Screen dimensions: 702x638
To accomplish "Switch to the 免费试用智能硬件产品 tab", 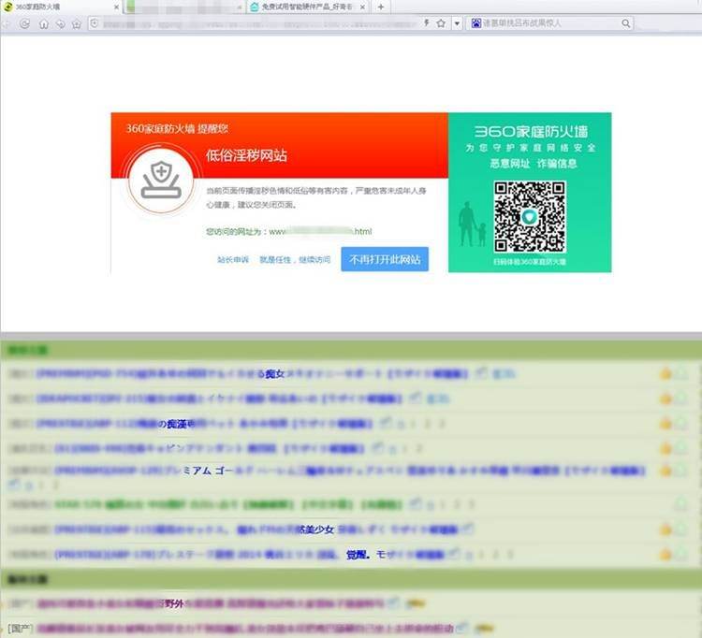I will pos(307,7).
